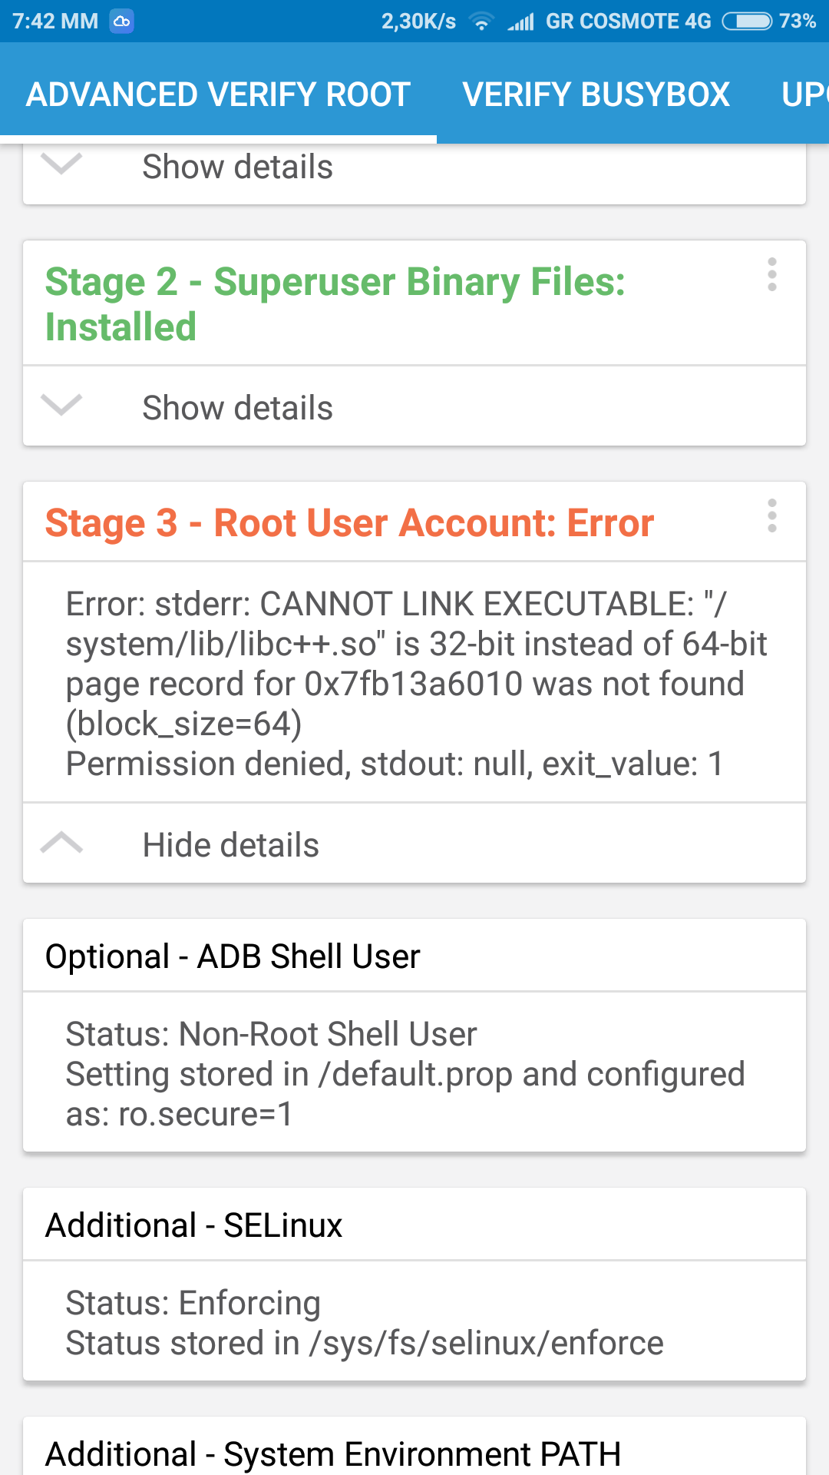This screenshot has height=1475, width=829.
Task: Tap Additional SELinux card title
Action: [193, 1225]
